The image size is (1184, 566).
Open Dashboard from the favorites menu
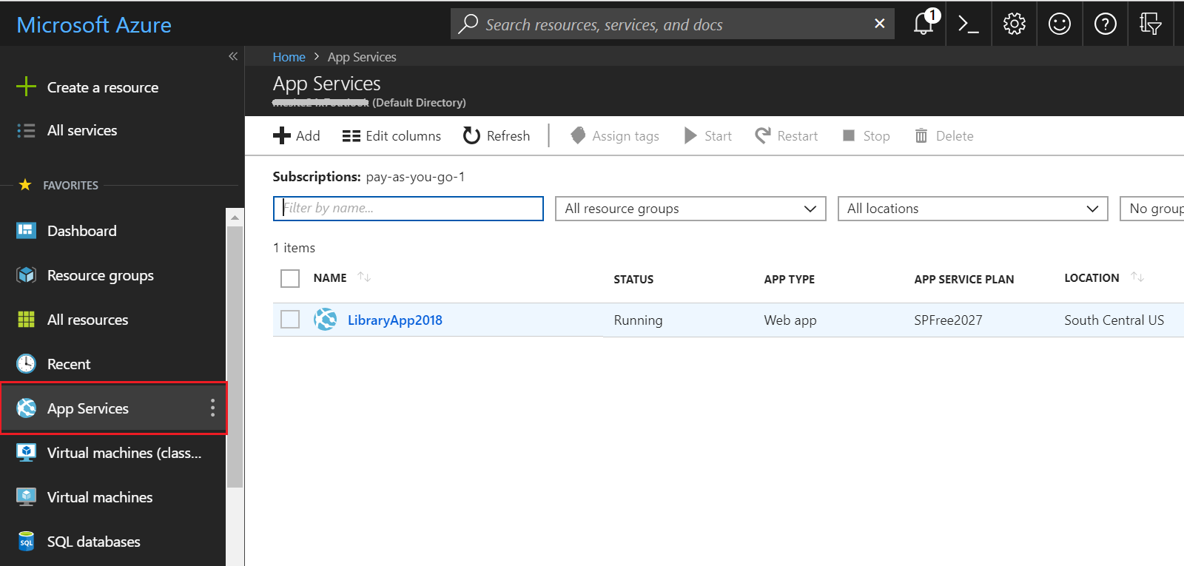(81, 231)
